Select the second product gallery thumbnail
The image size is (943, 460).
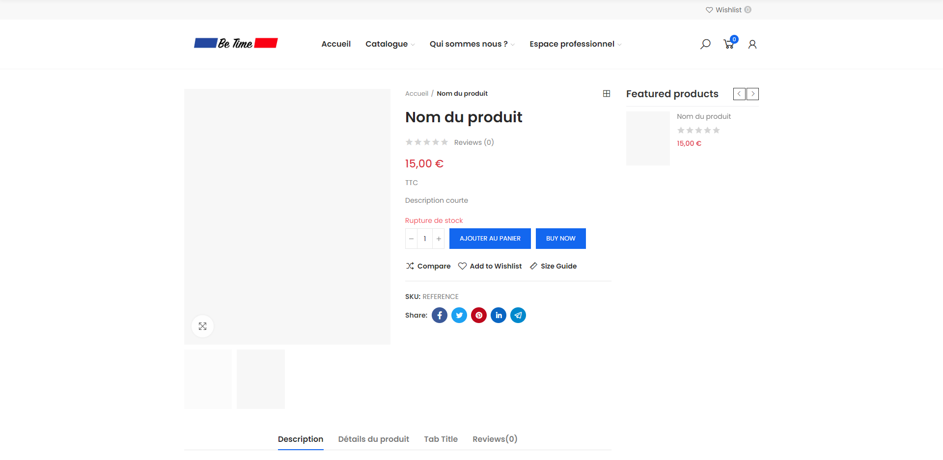pyautogui.click(x=261, y=379)
